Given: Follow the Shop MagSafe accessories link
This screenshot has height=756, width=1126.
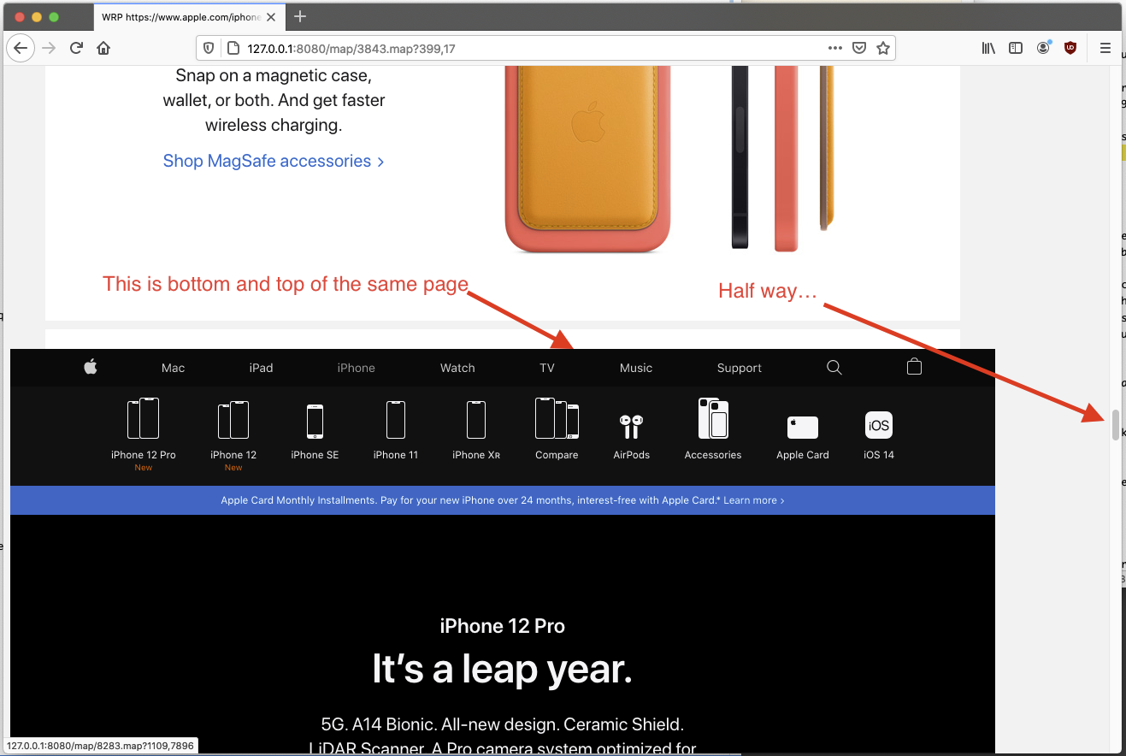Looking at the screenshot, I should pyautogui.click(x=274, y=161).
